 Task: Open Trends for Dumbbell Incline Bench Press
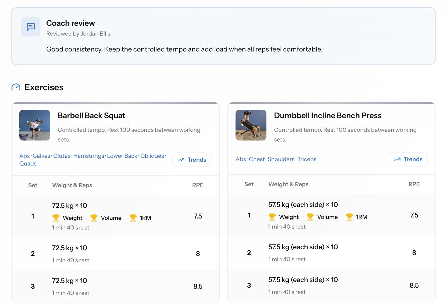tap(408, 159)
